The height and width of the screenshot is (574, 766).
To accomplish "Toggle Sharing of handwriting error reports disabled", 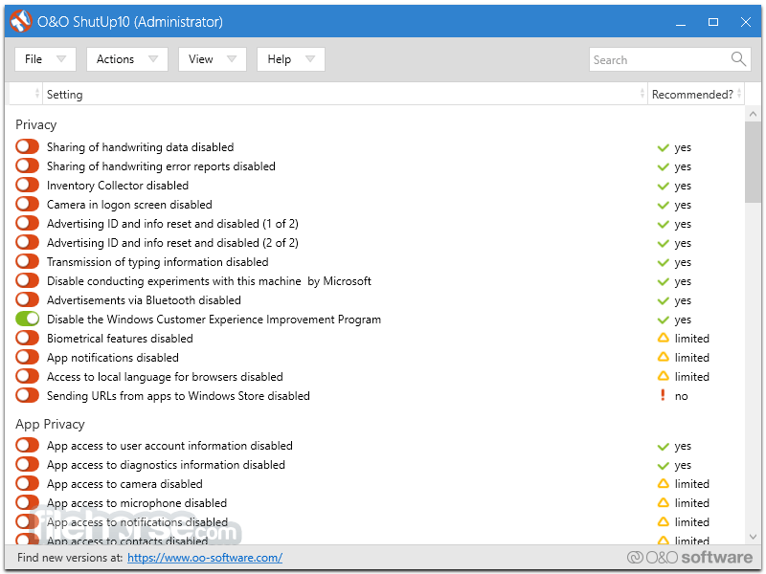I will [27, 166].
